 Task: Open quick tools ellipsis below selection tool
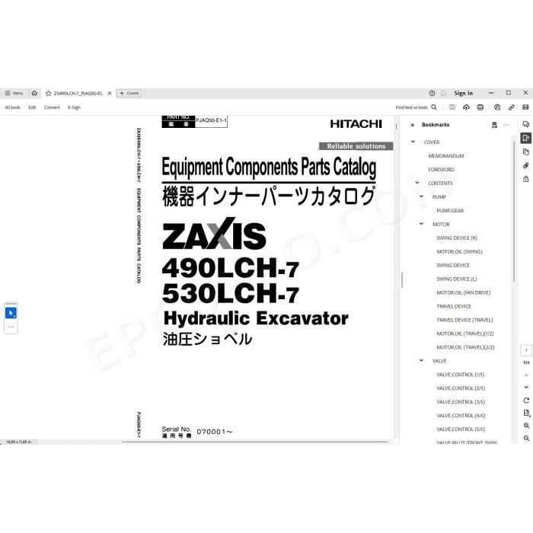[11, 327]
